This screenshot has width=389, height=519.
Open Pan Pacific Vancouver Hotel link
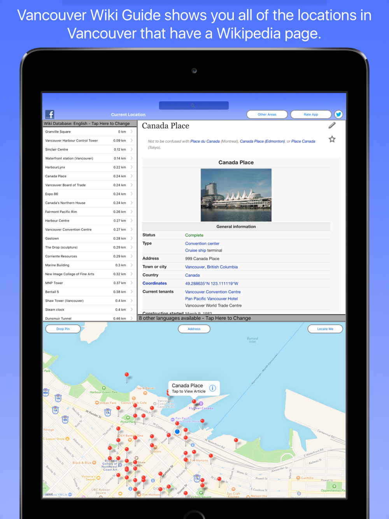[x=211, y=299]
